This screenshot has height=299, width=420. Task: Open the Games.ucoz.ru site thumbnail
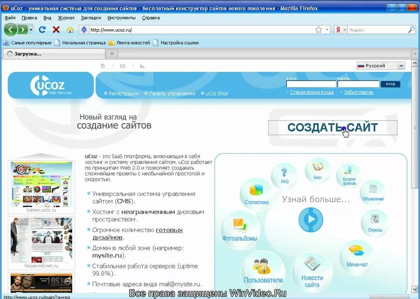[x=41, y=187]
